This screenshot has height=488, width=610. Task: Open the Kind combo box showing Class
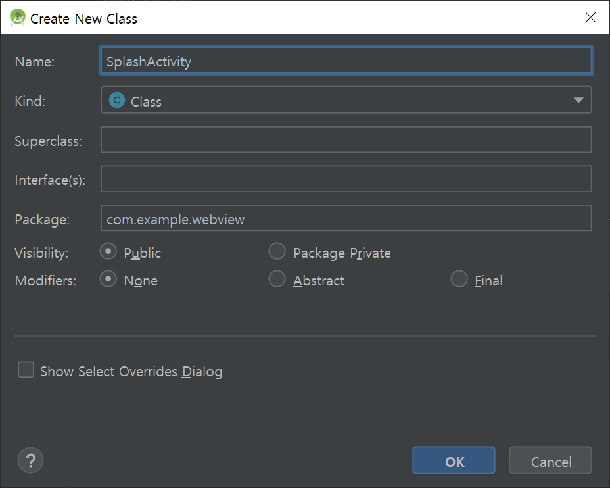[x=346, y=100]
